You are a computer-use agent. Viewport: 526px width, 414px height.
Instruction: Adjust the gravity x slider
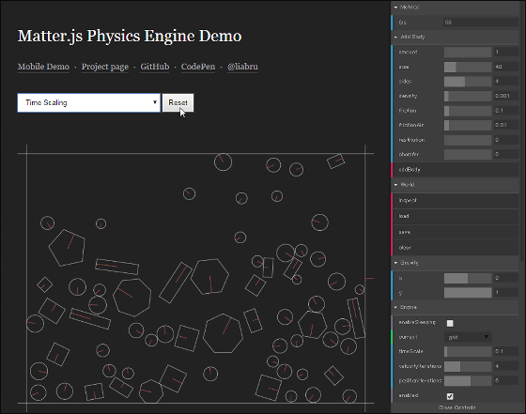[x=468, y=278]
